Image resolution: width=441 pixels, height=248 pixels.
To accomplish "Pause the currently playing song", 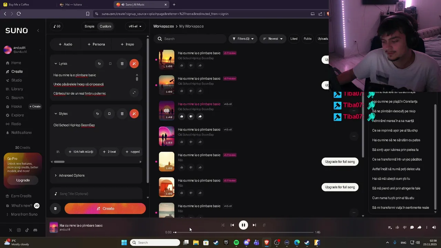I will 243,225.
